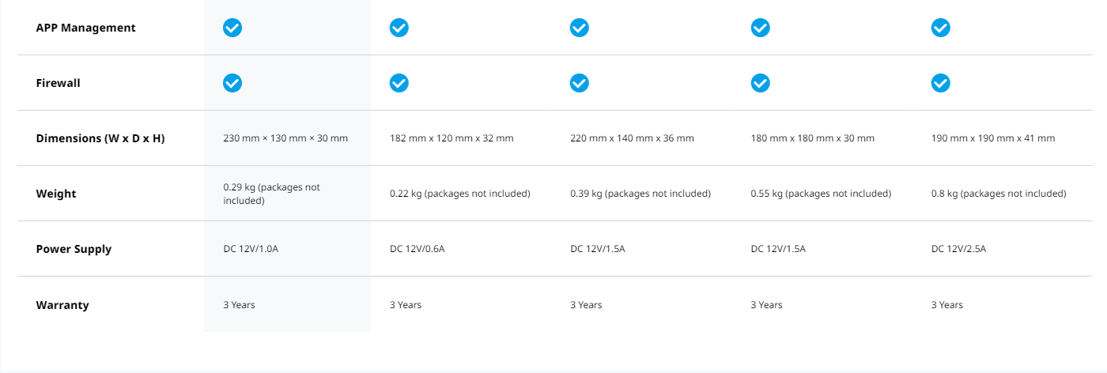Click Firewall checkmark in second product column
Screen dimensions: 1107x373
pyautogui.click(x=399, y=83)
